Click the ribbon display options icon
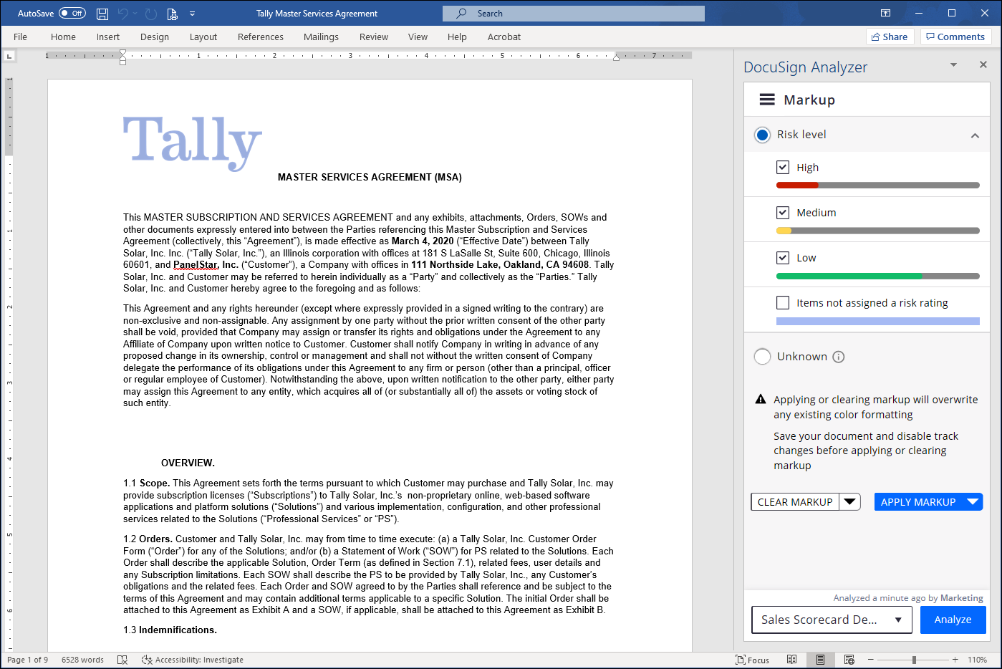1002x669 pixels. pos(886,13)
